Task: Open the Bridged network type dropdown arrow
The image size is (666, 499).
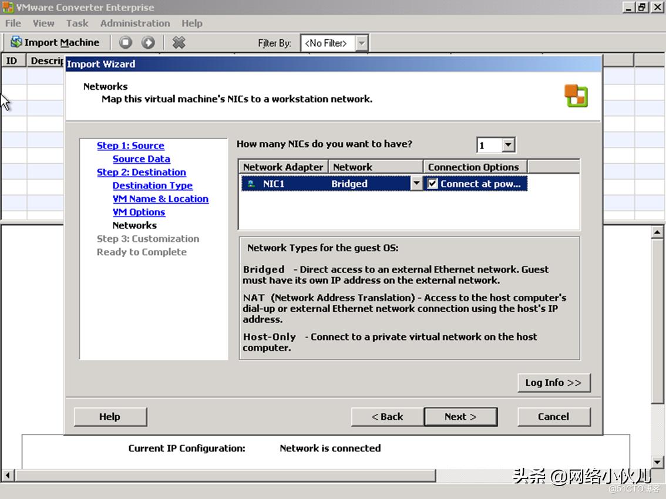Action: point(416,184)
